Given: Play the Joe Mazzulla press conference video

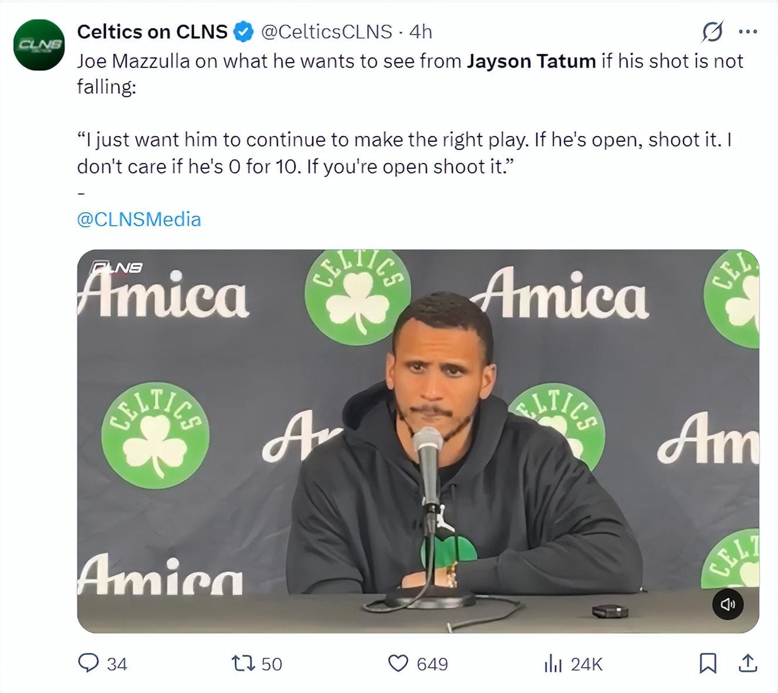Looking at the screenshot, I should [x=418, y=441].
